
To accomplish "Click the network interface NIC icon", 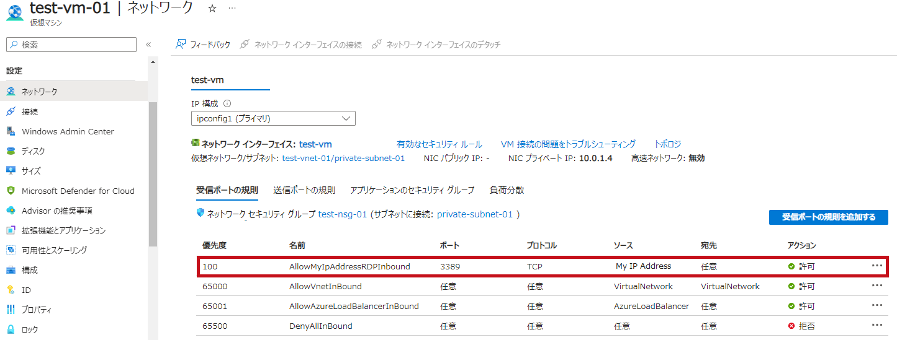I will 195,143.
